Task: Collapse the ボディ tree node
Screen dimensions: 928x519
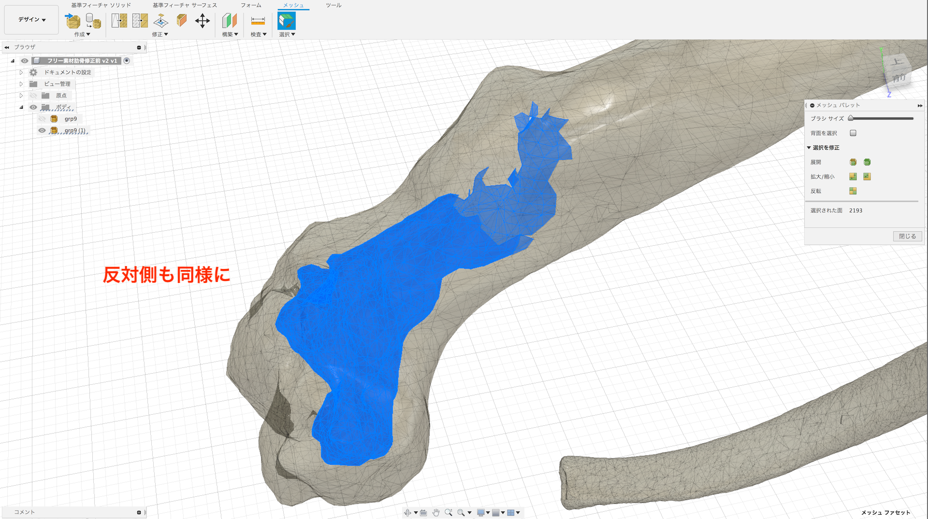Action: pos(21,107)
